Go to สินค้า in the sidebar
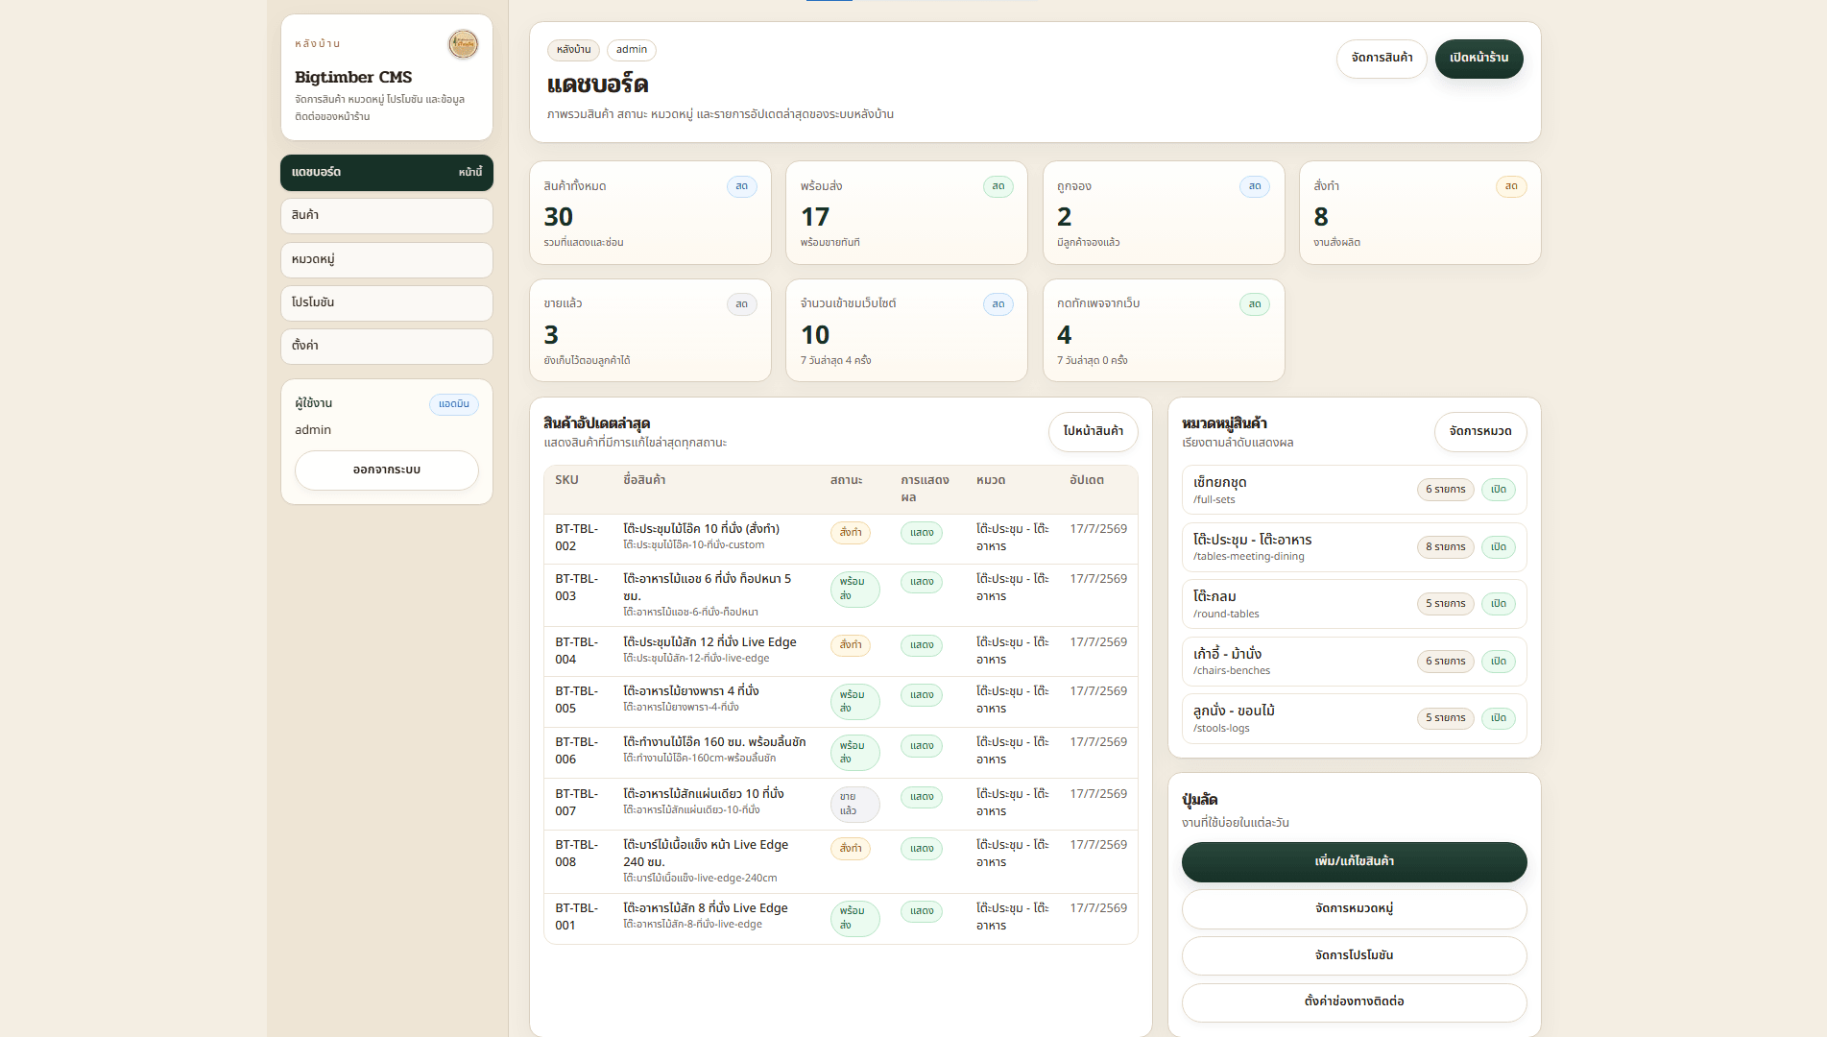Viewport: 1827px width, 1037px height. pos(387,216)
